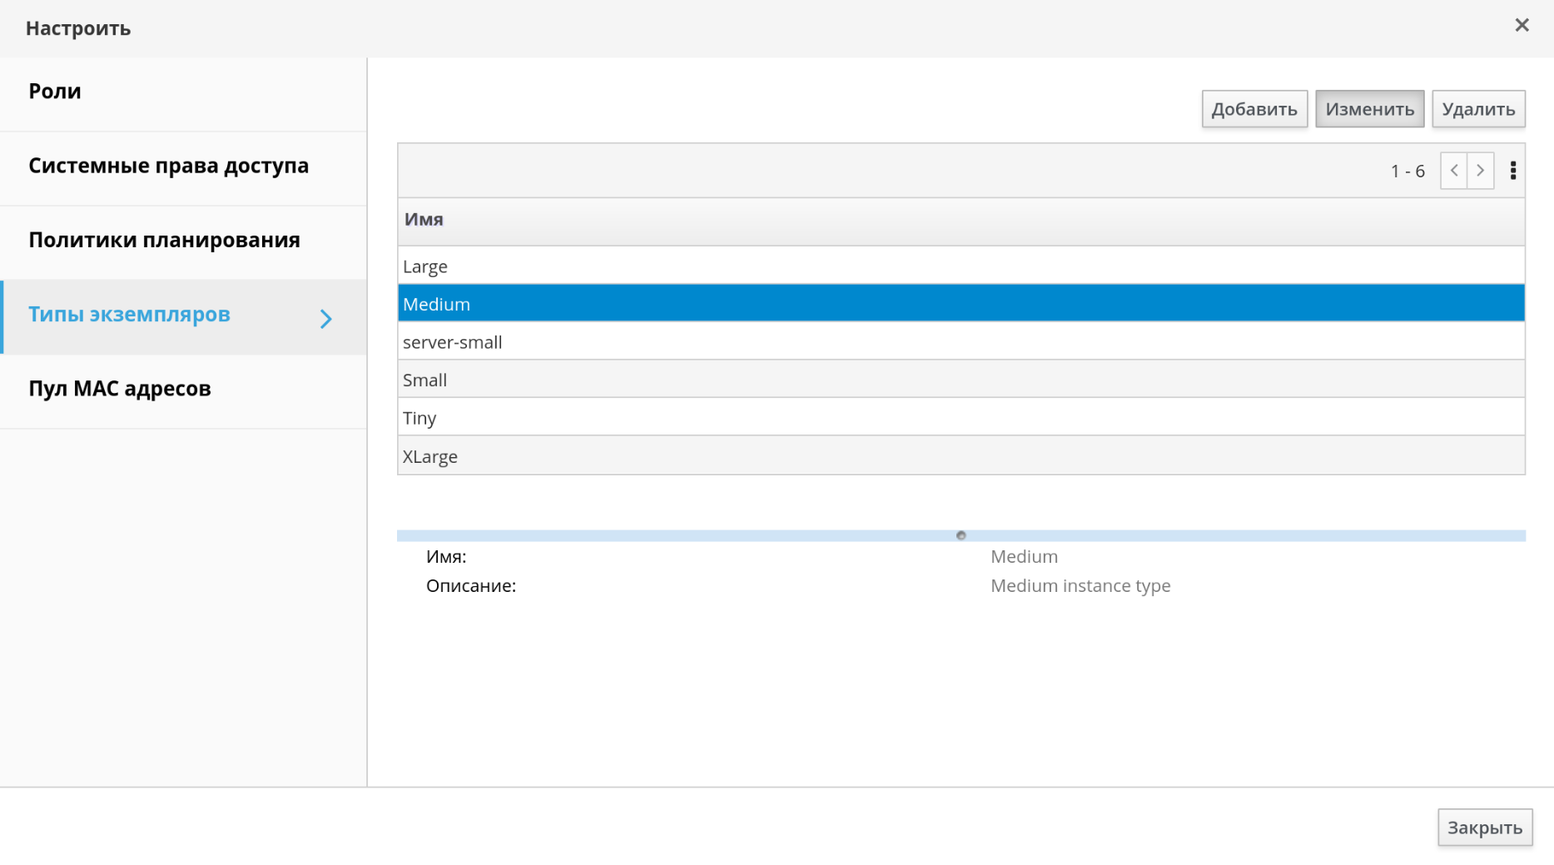Click the Удалить button

click(1478, 109)
